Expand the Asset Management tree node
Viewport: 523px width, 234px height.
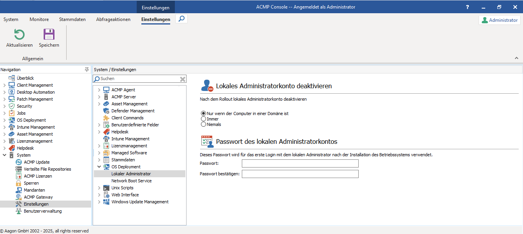[x=100, y=104]
